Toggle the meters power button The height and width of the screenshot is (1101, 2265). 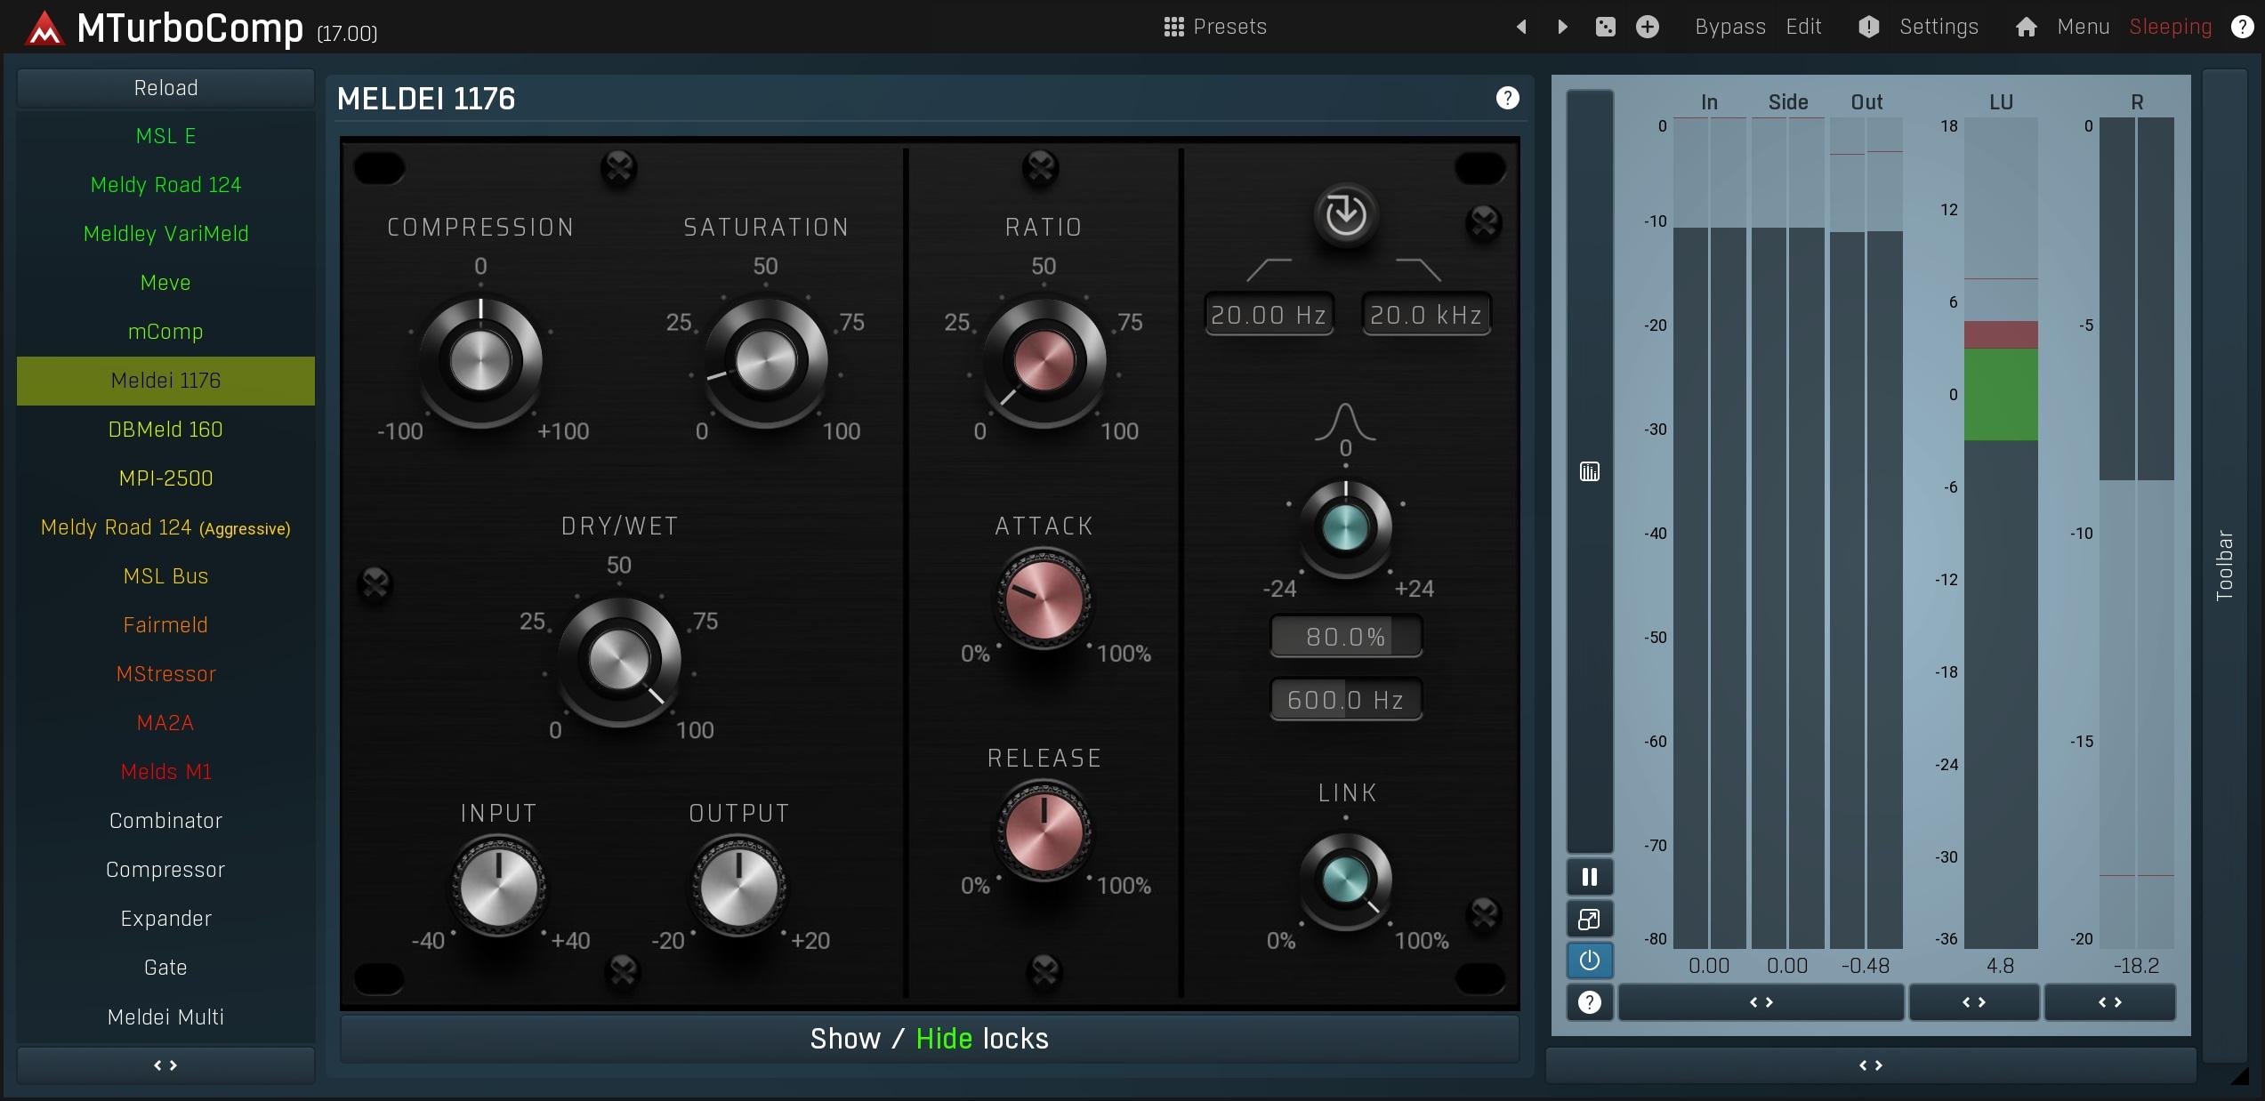[x=1589, y=960]
